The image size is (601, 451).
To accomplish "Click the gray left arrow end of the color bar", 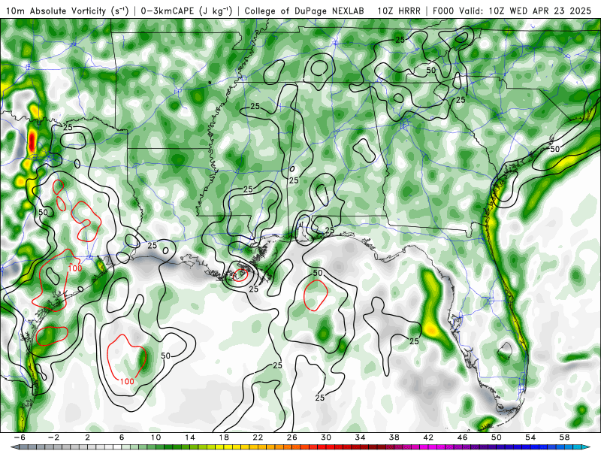I will tap(14, 447).
